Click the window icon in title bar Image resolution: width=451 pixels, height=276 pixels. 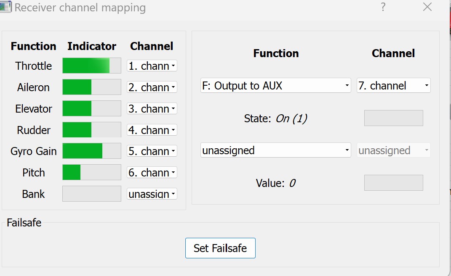click(x=6, y=8)
